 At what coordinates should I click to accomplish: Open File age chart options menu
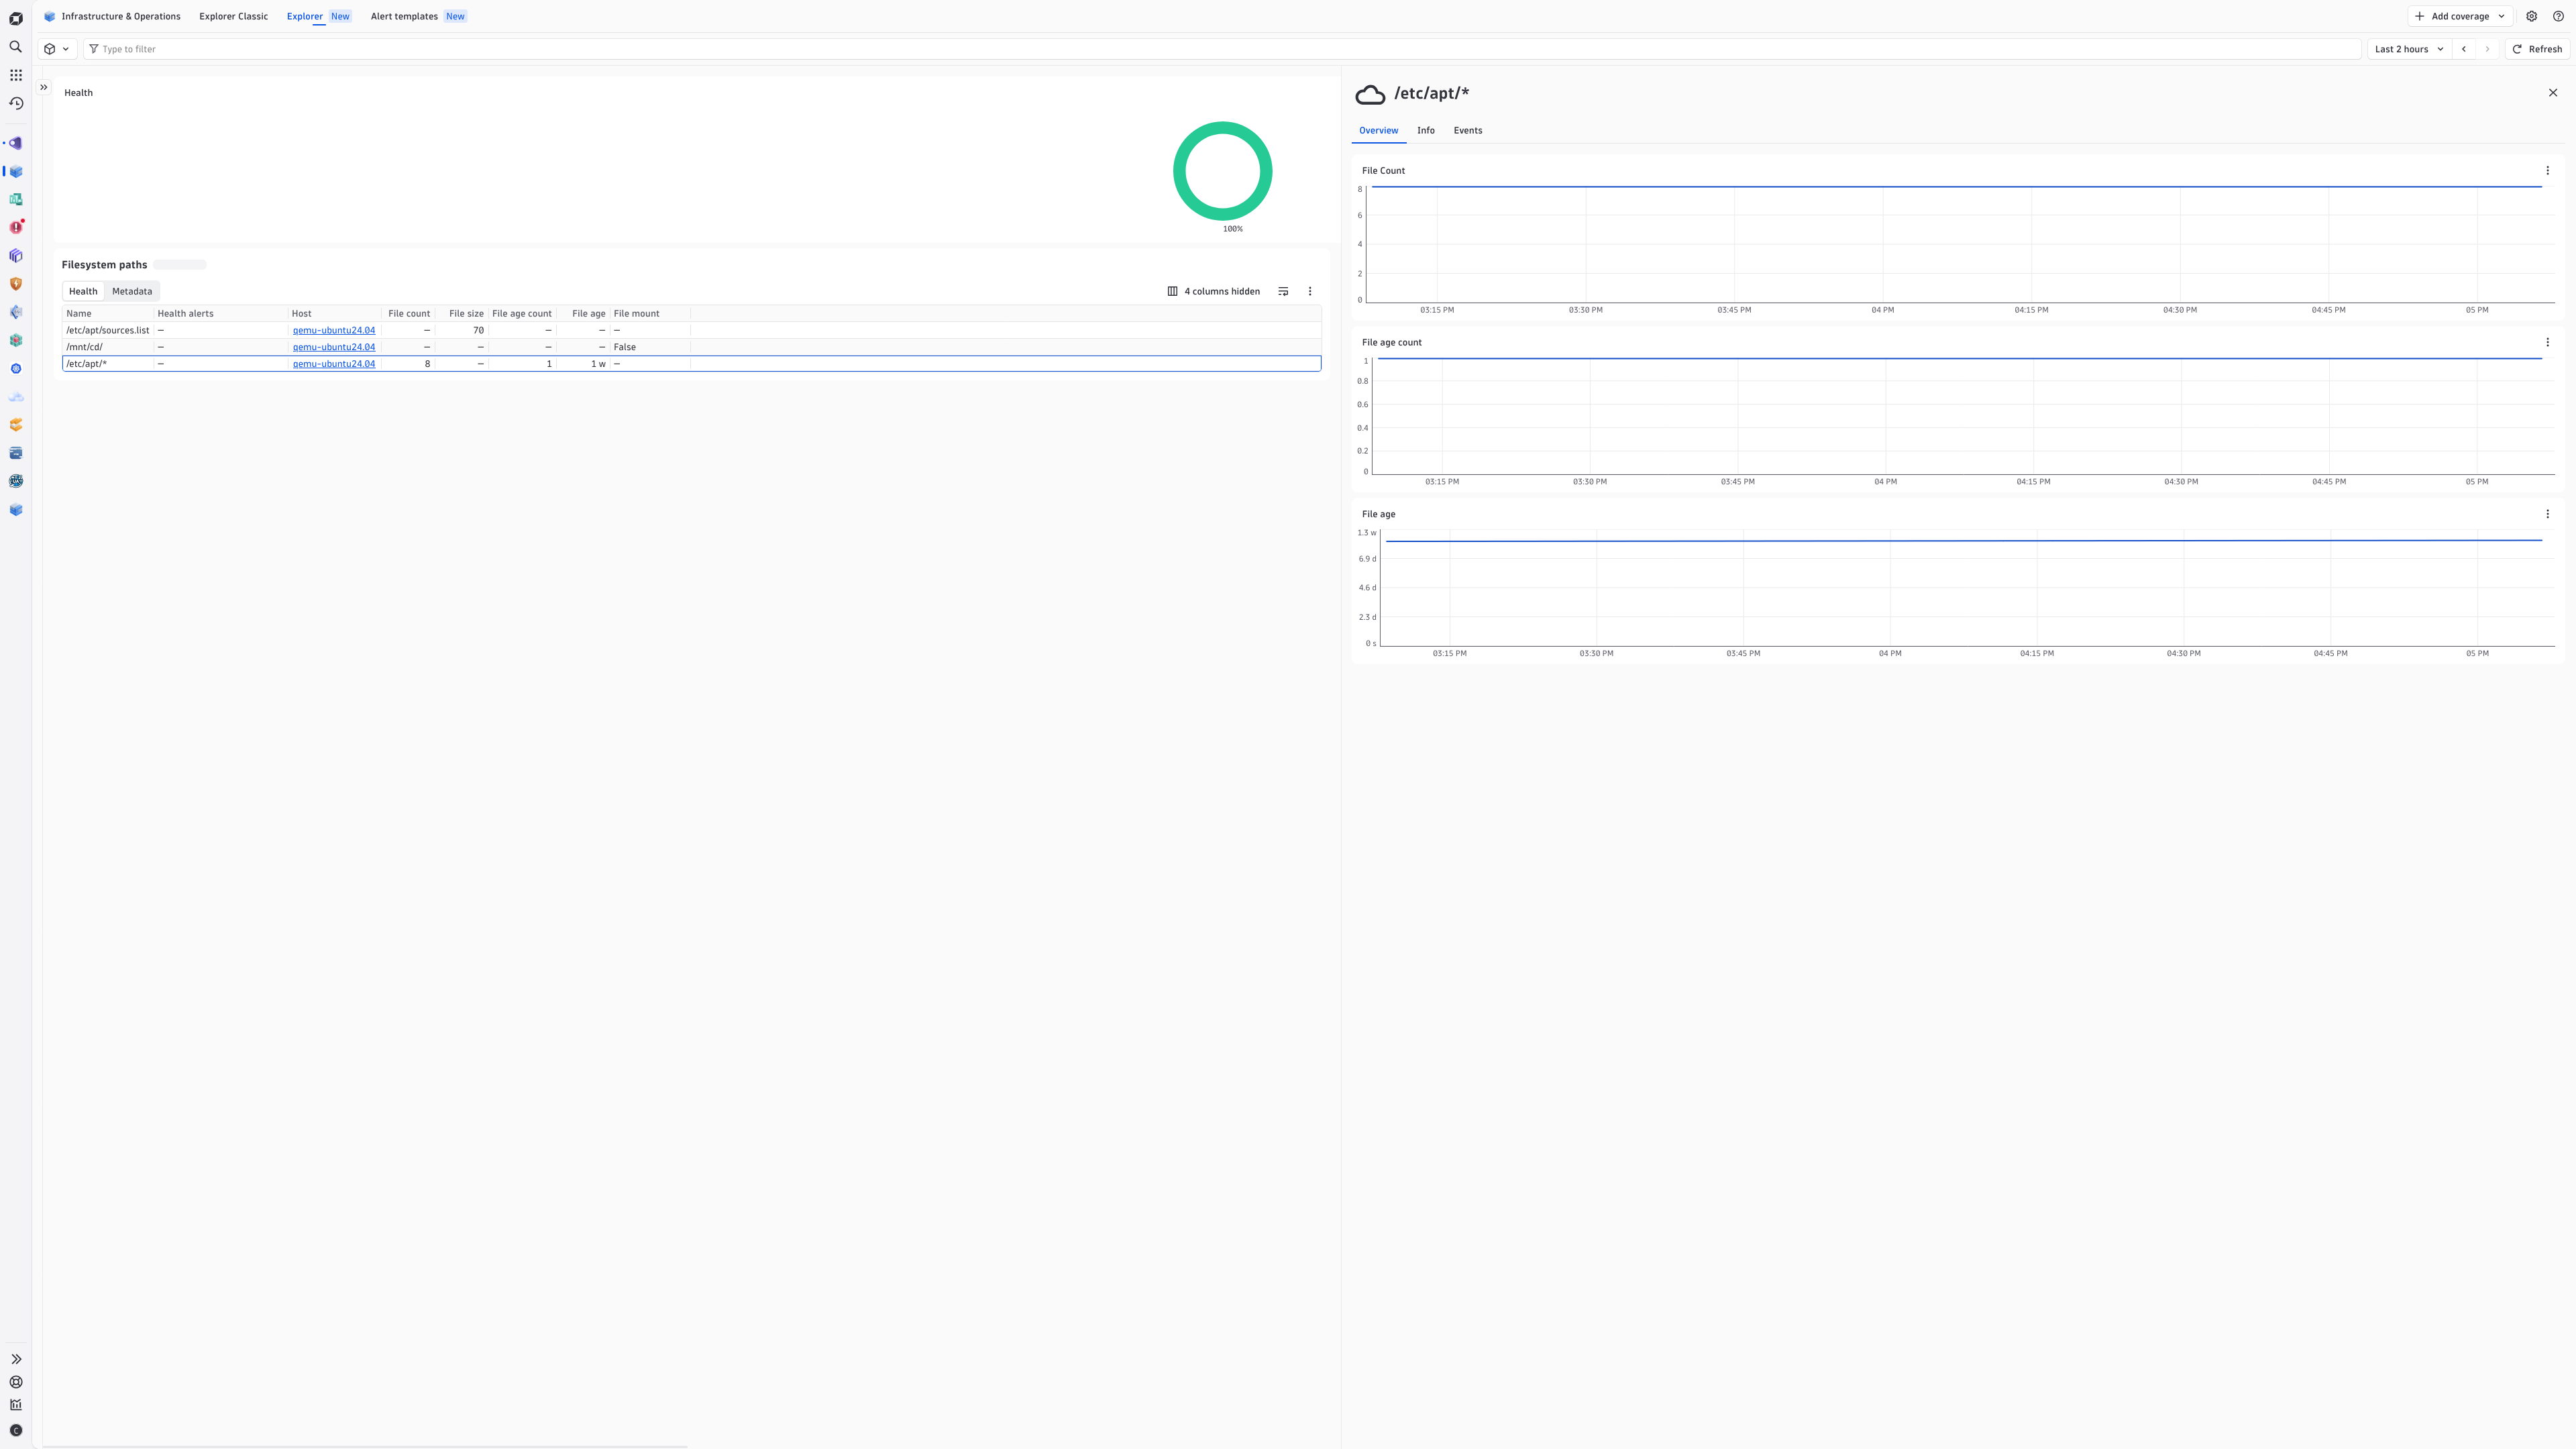(2548, 514)
